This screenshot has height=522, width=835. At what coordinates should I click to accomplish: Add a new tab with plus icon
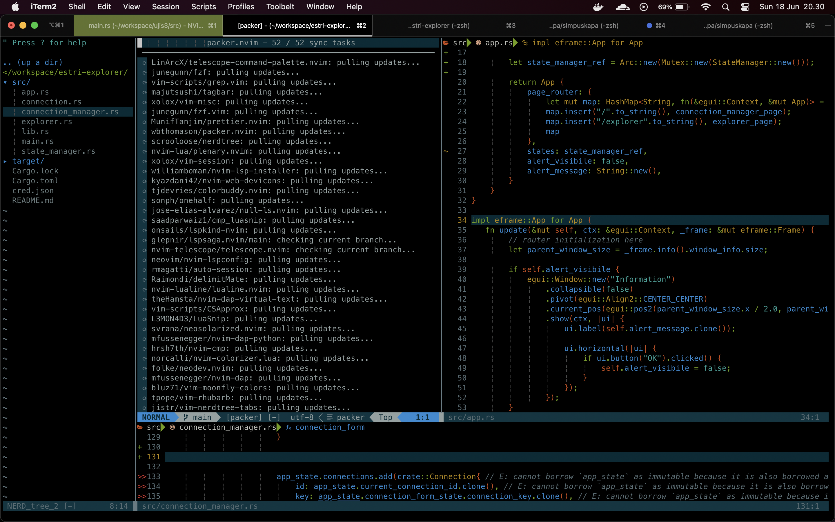(x=827, y=26)
